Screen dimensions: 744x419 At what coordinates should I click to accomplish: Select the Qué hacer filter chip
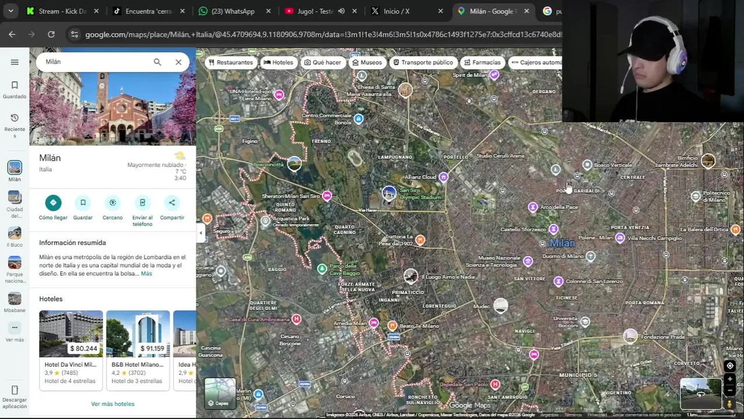pyautogui.click(x=323, y=62)
